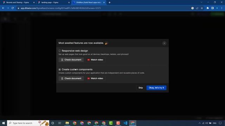225x126 pixels.
Task: Open the Chrome profile avatar
Action: (x=217, y=8)
